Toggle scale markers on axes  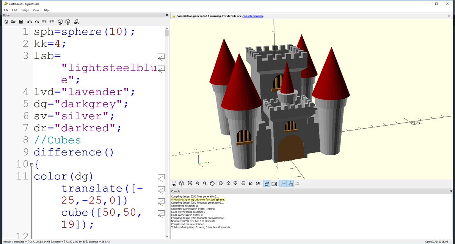coord(290,183)
